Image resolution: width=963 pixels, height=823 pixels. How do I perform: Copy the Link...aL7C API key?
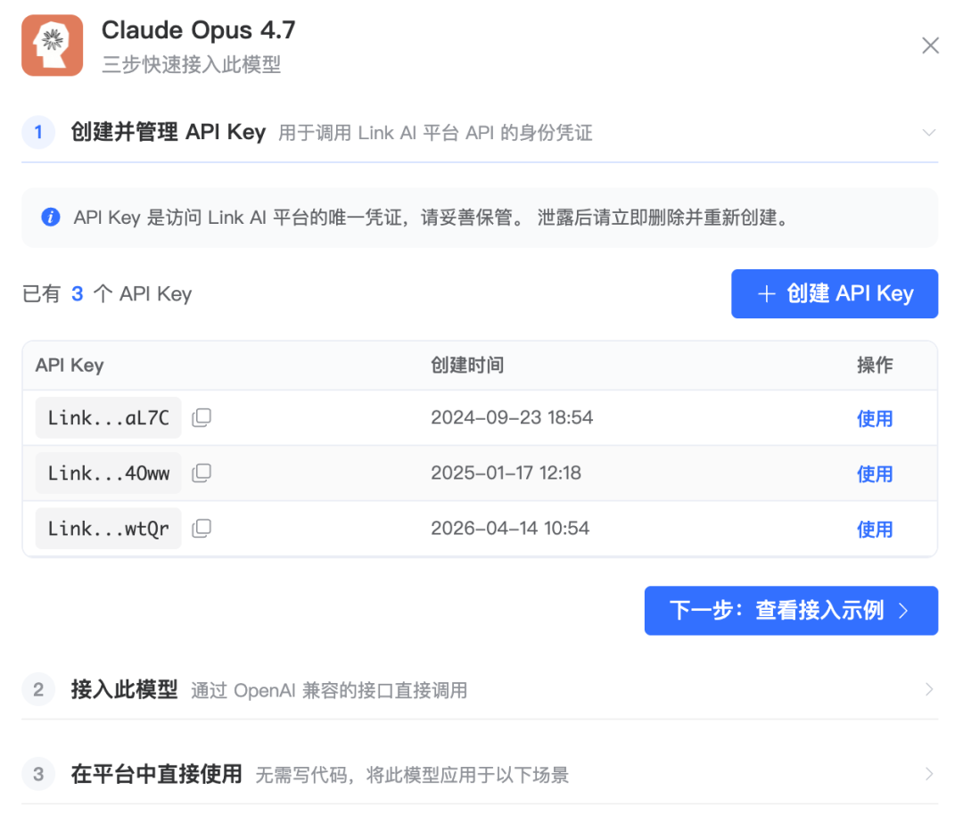202,417
